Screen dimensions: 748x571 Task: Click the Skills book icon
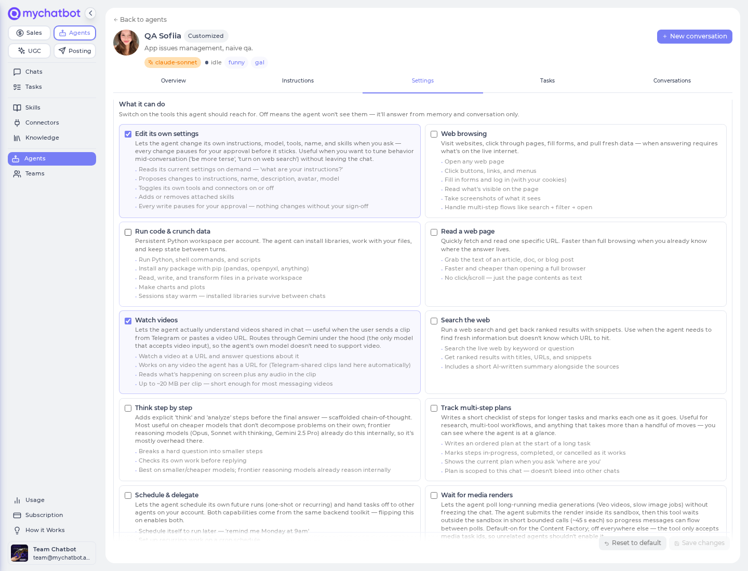17,107
